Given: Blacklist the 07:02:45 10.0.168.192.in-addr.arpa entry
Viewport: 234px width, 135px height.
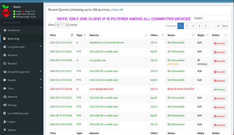Looking at the screenshot, I should (x=219, y=125).
